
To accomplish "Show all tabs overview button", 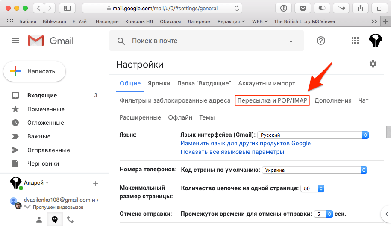I will [379, 8].
